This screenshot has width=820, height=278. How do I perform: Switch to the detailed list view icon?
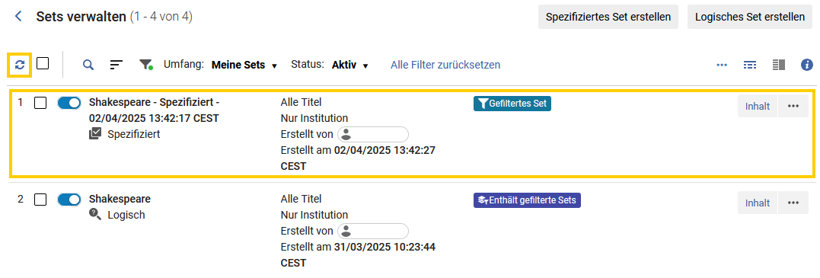[x=751, y=65]
